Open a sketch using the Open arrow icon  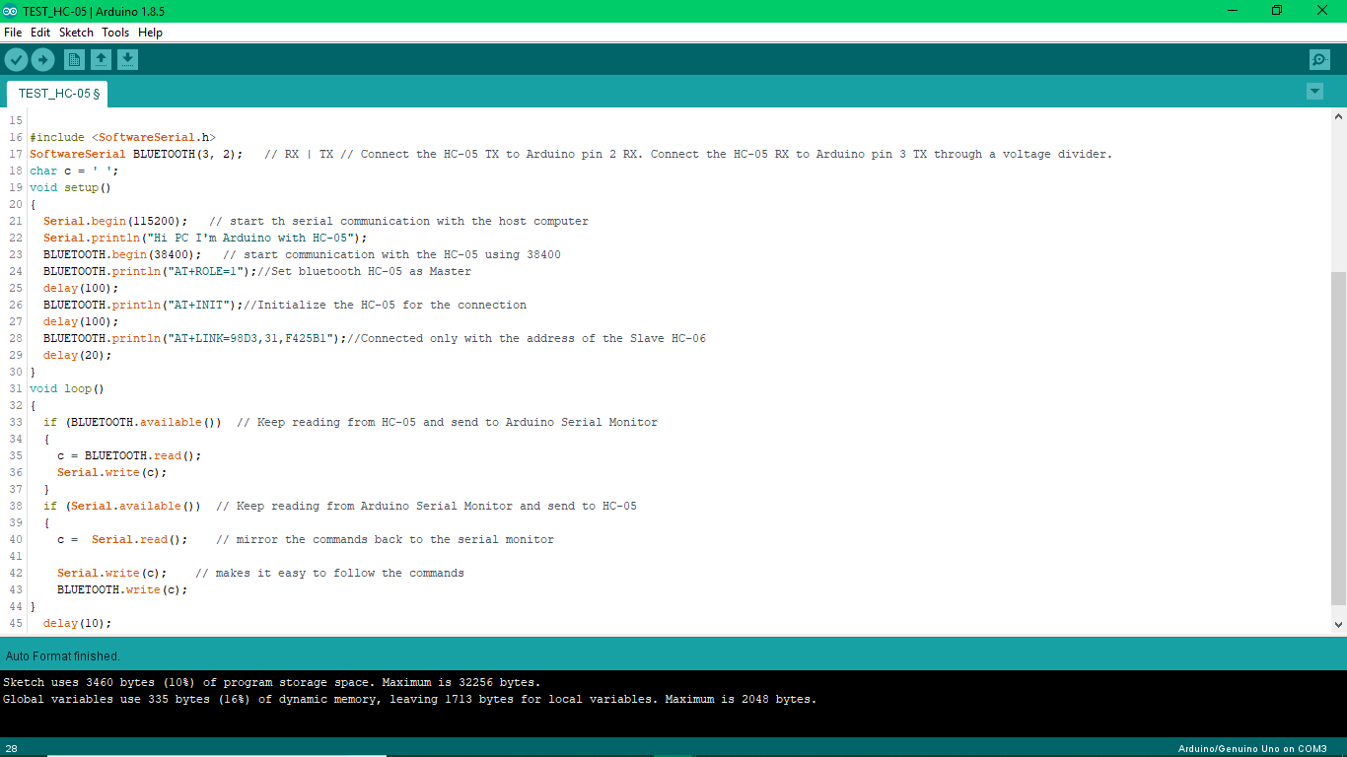[x=101, y=60]
